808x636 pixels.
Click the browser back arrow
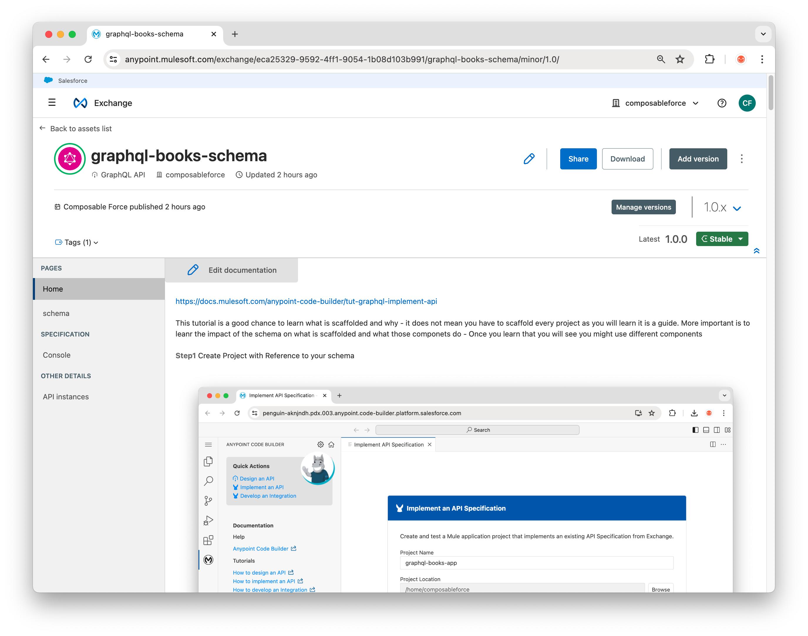pos(46,59)
